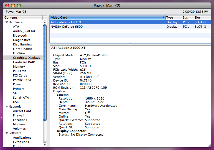The image size is (214, 150).
Task: Select Fibre Channel entry
Action: coord(23,49)
